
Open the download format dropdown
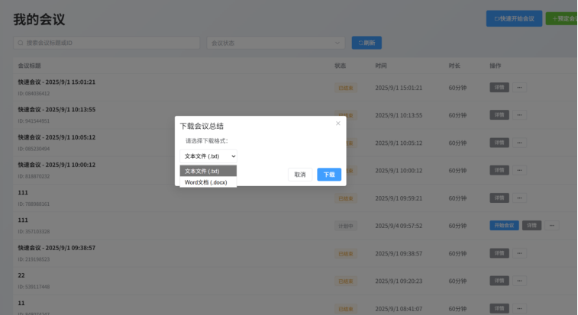(x=208, y=156)
